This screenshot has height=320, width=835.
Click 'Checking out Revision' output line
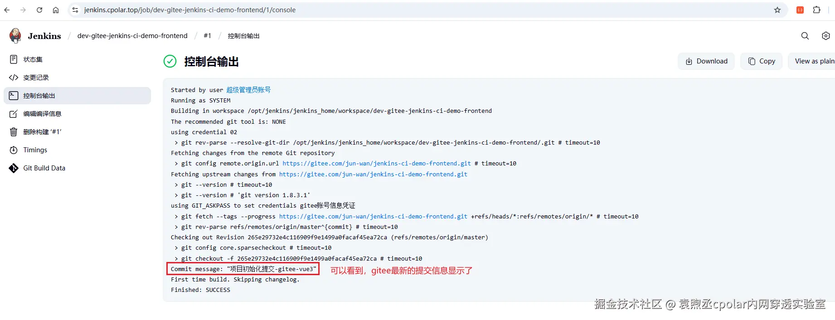tap(330, 238)
